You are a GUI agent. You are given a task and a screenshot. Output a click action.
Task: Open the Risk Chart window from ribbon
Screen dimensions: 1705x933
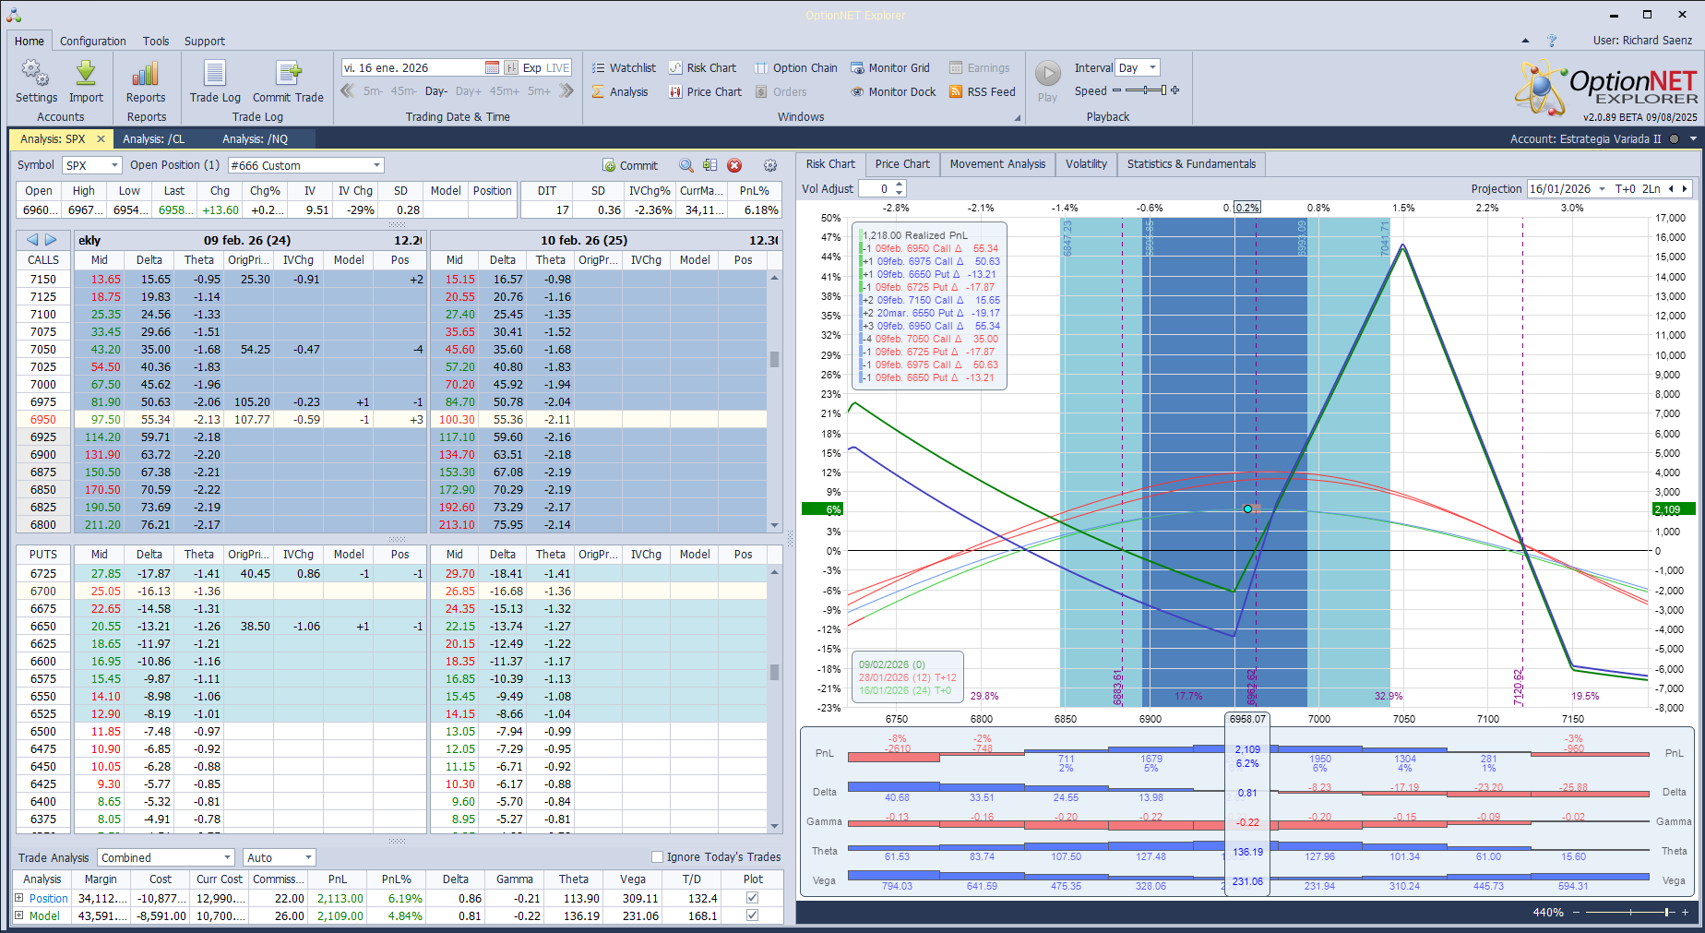pyautogui.click(x=702, y=67)
